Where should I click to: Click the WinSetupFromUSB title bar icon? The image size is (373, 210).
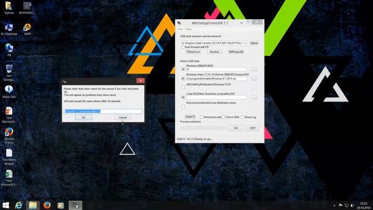[x=179, y=23]
